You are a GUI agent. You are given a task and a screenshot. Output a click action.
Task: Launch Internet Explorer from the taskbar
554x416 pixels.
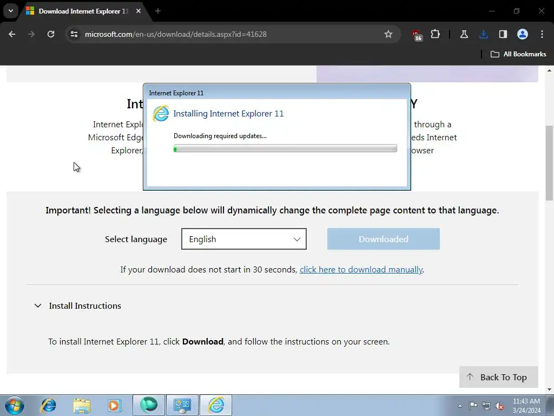click(48, 405)
